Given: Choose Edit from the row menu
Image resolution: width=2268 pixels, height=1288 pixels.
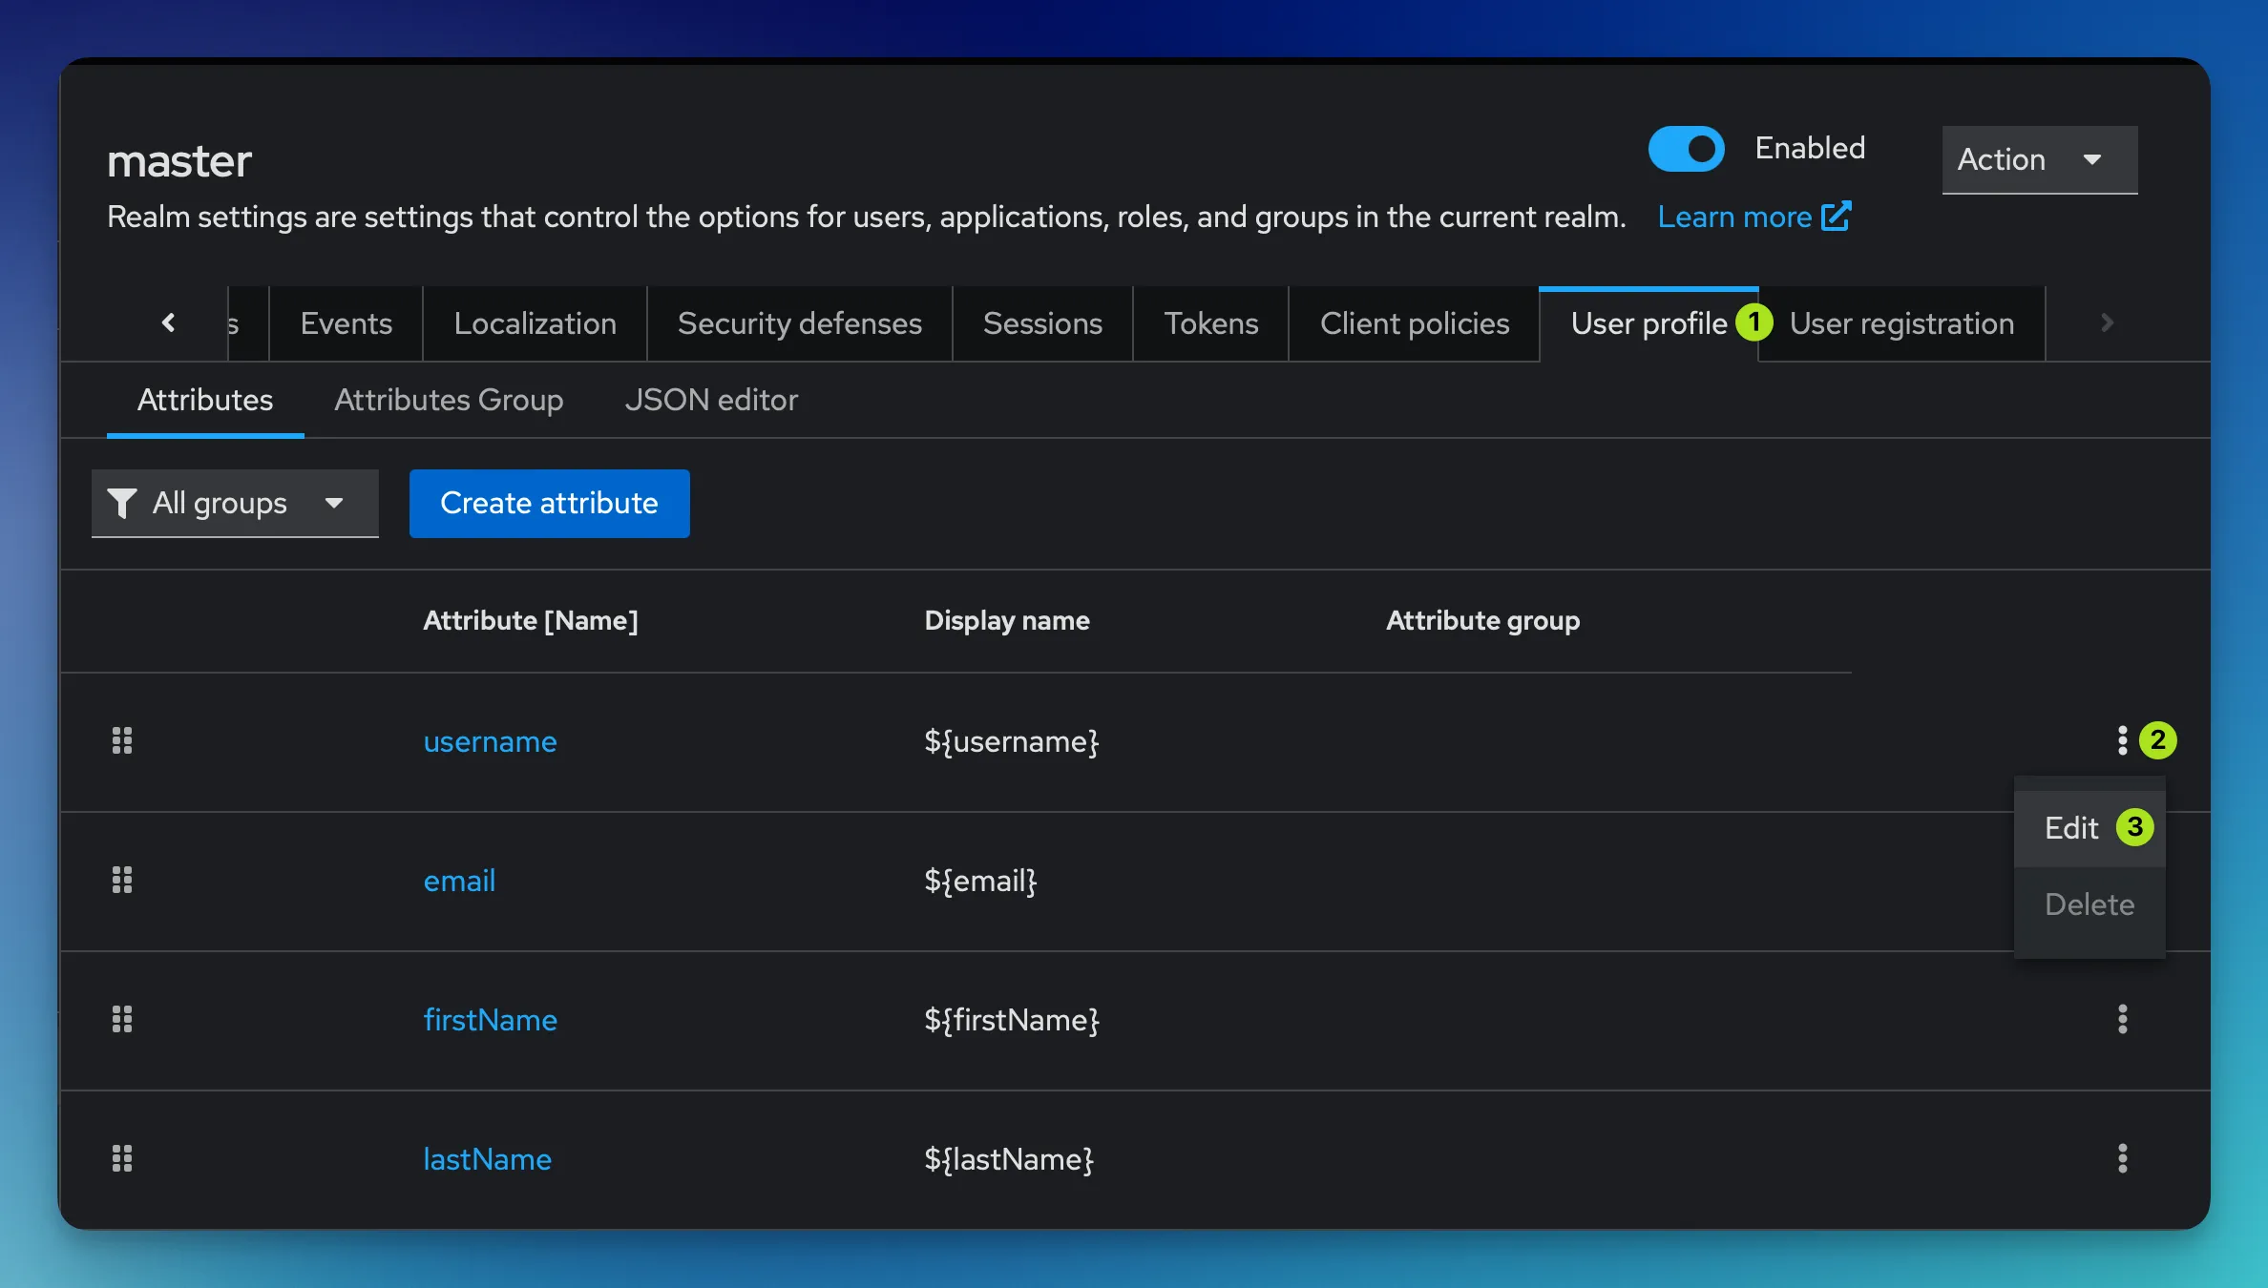Looking at the screenshot, I should tap(2089, 827).
